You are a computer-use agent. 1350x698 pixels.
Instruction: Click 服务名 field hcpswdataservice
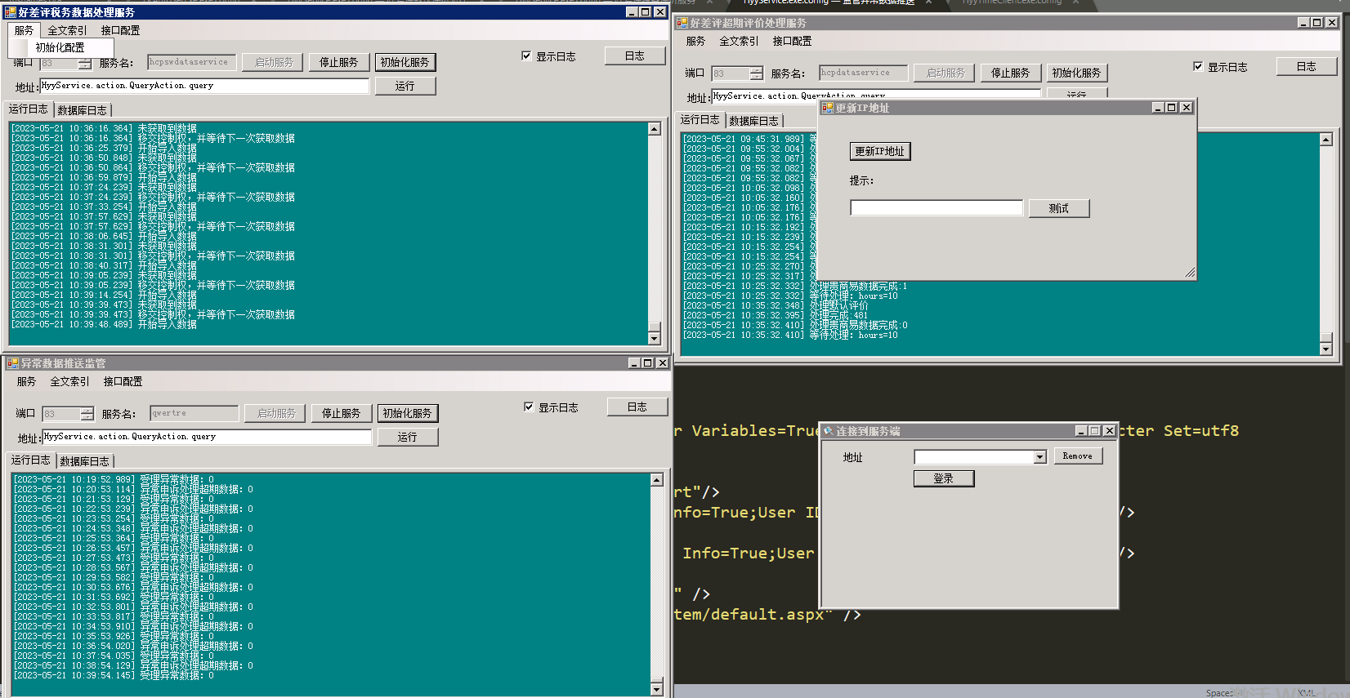192,62
